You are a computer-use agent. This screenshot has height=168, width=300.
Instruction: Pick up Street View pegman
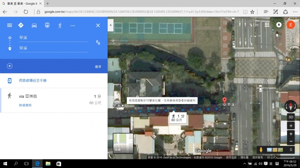pos(261,150)
